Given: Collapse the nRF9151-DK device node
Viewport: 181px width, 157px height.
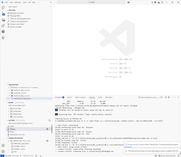Looking at the screenshot, I should [x=8, y=141].
